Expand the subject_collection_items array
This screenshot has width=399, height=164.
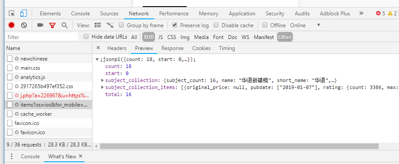click(102, 87)
